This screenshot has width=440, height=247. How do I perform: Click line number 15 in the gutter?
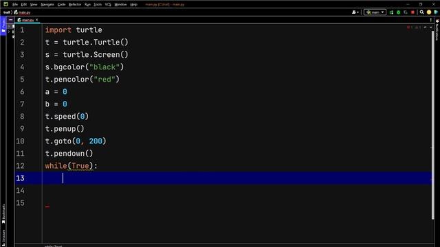coord(20,203)
